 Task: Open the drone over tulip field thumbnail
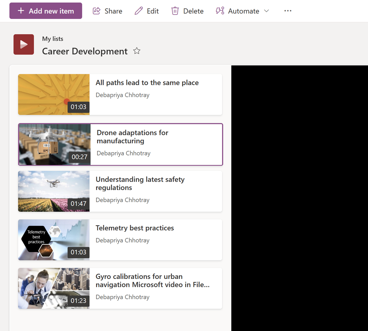[x=54, y=191]
